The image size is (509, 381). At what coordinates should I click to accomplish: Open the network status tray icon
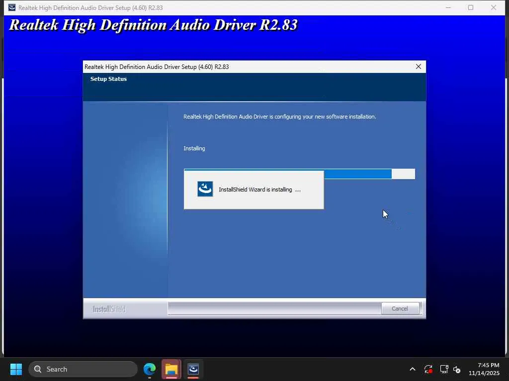click(444, 369)
